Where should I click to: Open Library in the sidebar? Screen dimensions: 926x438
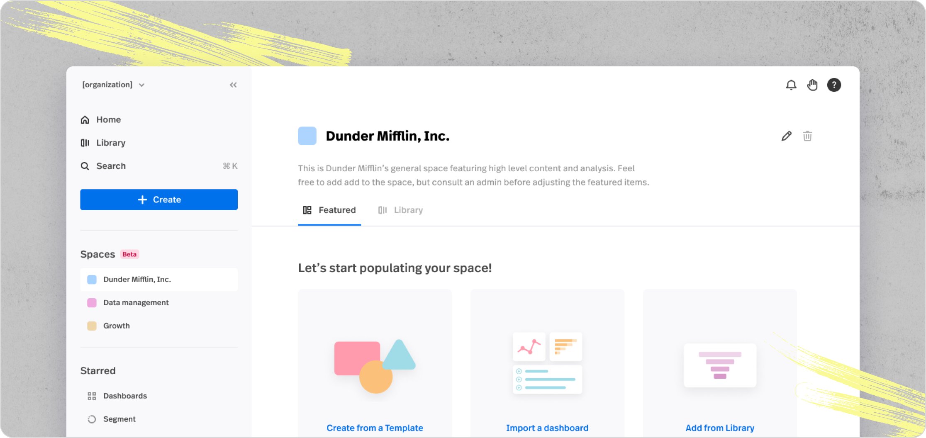point(159,143)
